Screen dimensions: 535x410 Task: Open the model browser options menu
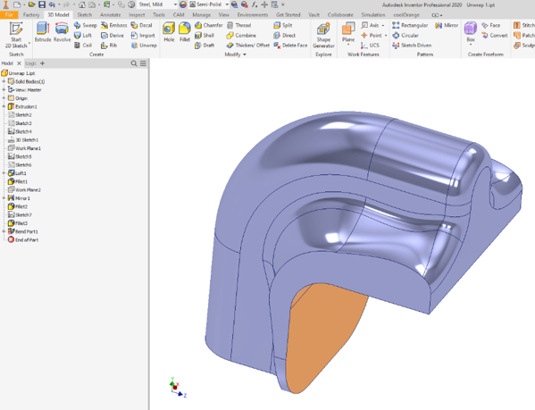pyautogui.click(x=143, y=63)
